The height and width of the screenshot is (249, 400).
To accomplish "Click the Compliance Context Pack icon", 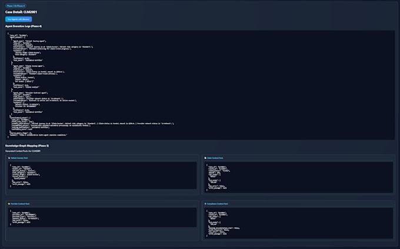I will [x=205, y=204].
